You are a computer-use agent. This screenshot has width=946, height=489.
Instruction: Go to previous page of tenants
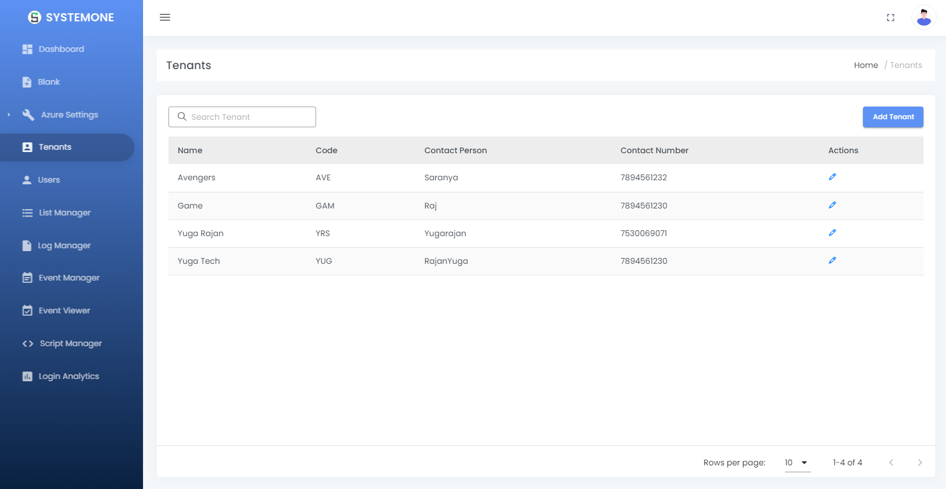click(891, 463)
